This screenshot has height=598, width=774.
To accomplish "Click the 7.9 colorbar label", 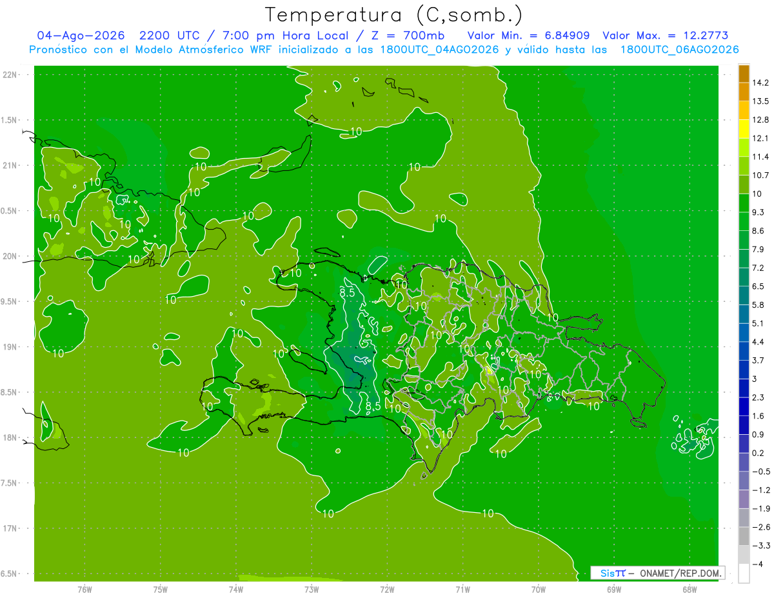I will 759,250.
